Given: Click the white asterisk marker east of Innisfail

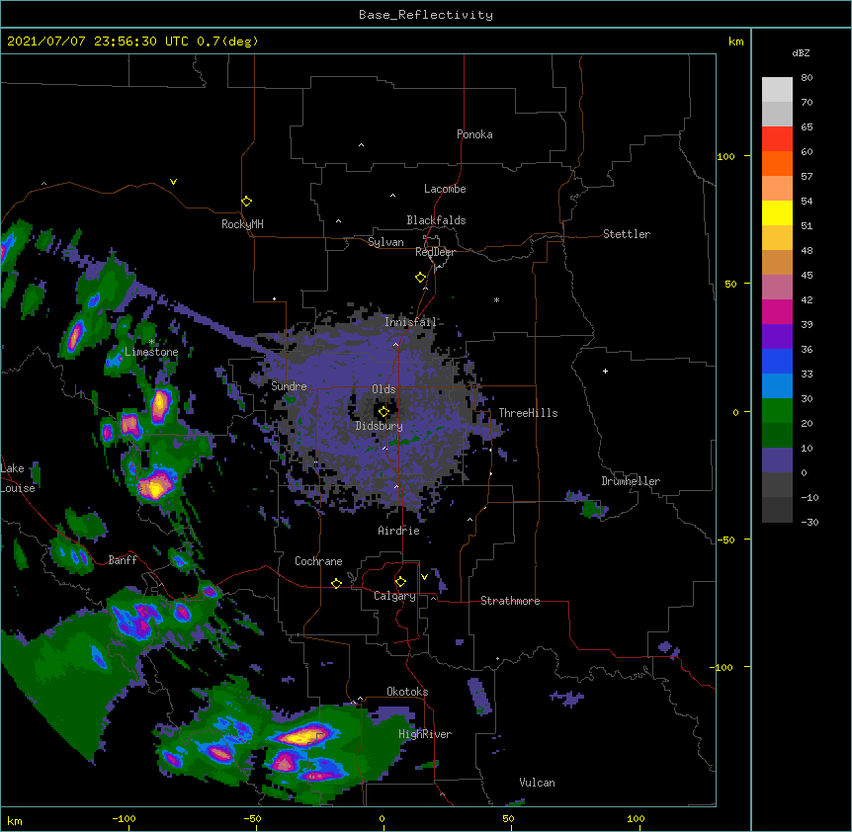Looking at the screenshot, I should tap(496, 299).
